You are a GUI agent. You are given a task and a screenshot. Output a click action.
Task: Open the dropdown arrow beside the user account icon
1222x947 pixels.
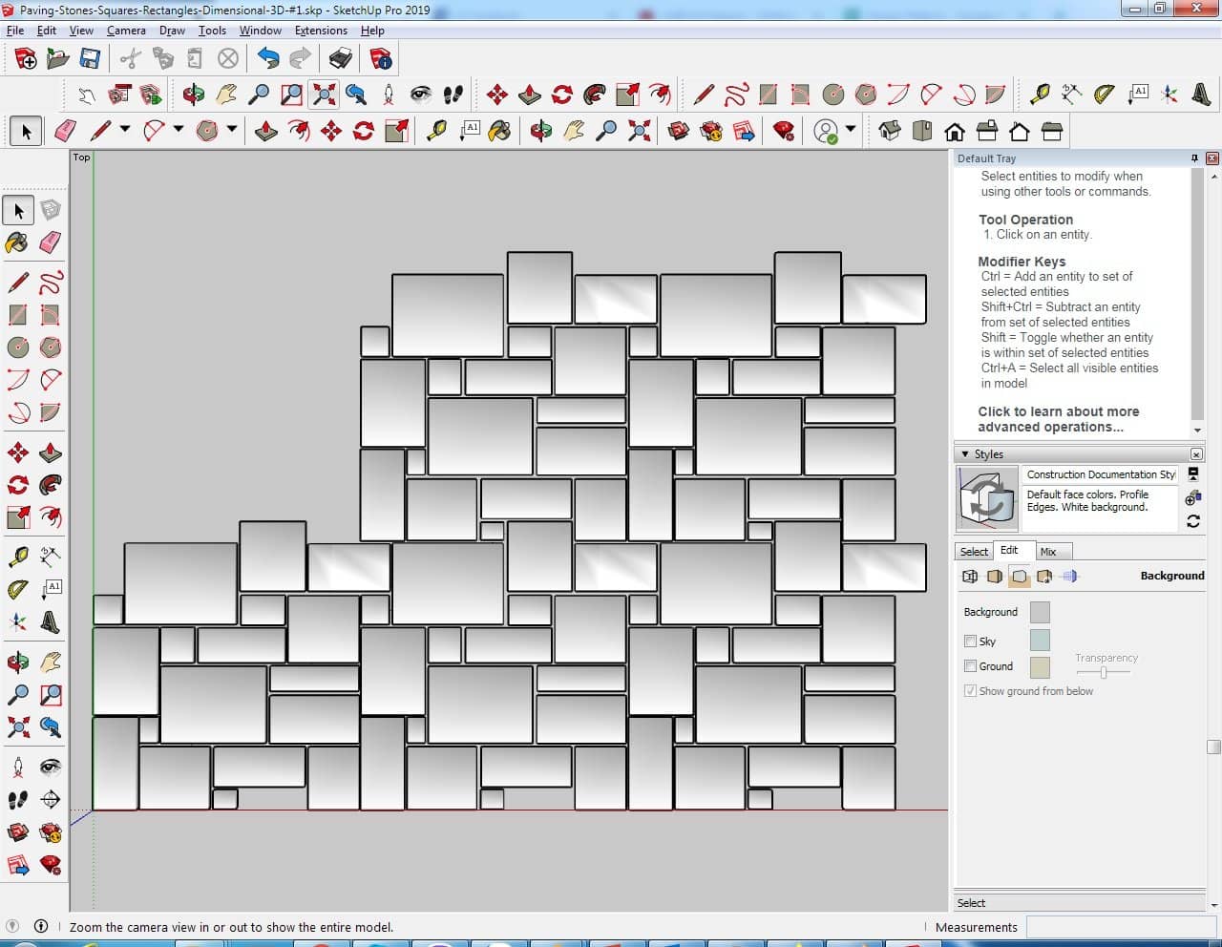[x=850, y=130]
